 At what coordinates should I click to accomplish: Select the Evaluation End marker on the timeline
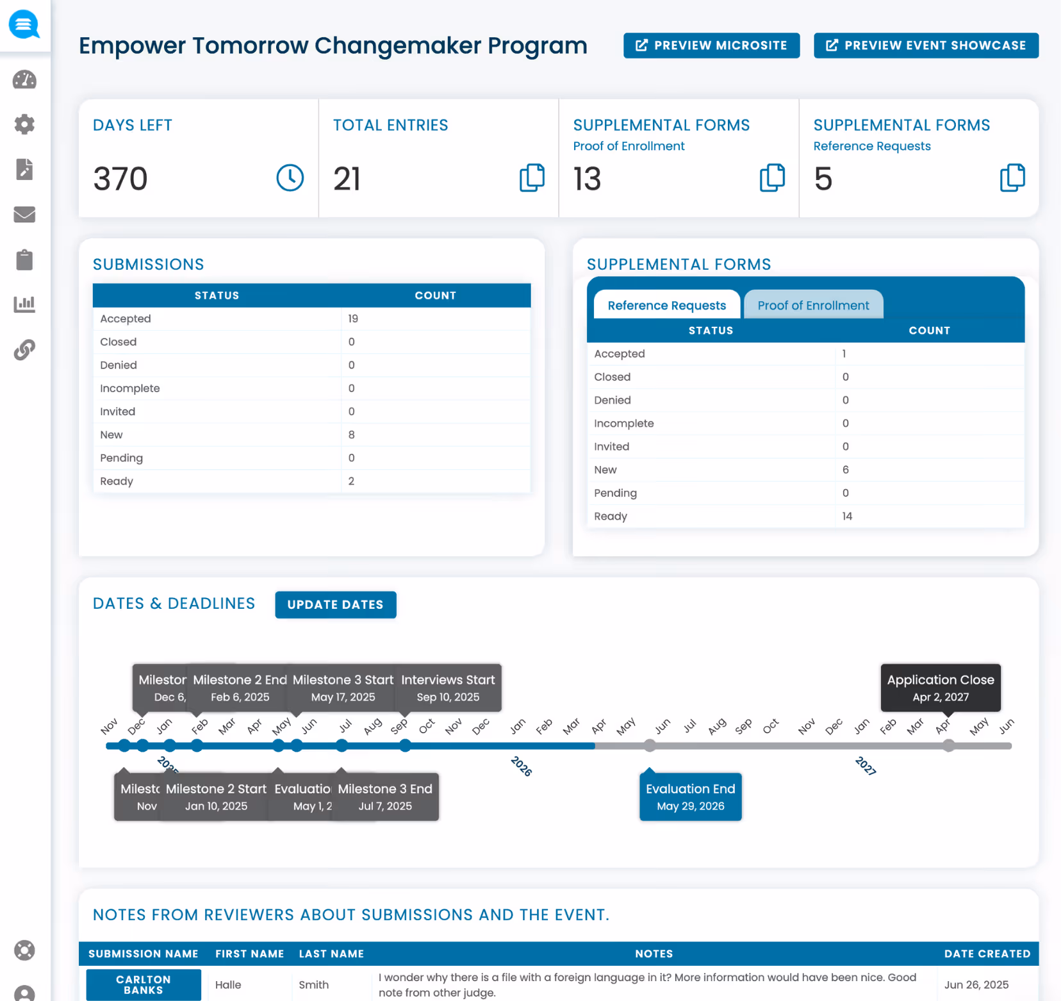(690, 797)
